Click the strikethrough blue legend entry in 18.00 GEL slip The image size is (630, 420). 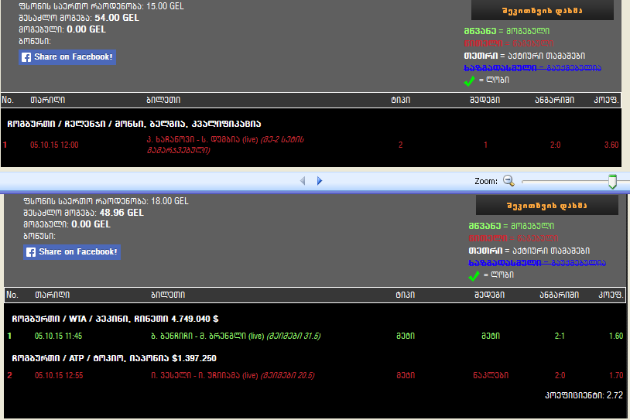[x=537, y=263]
